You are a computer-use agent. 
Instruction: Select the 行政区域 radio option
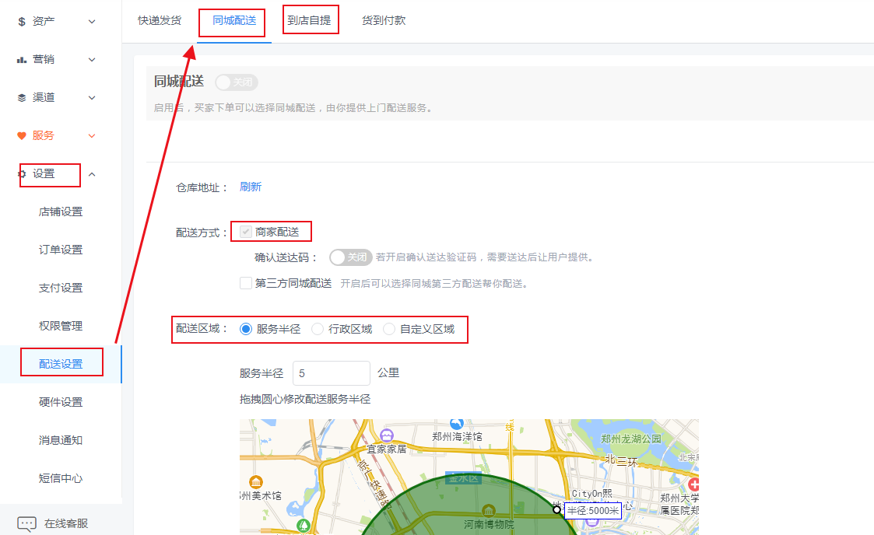pyautogui.click(x=318, y=330)
